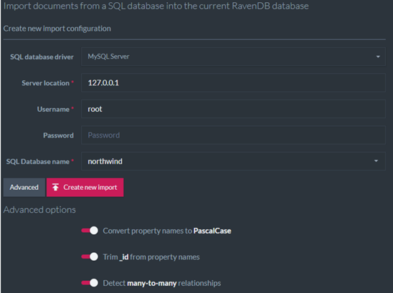This screenshot has width=393, height=293.
Task: Click the Create new import configuration heading
Action: click(x=57, y=29)
